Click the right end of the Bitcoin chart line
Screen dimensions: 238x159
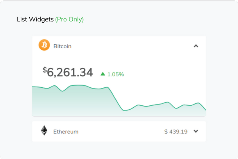pyautogui.click(x=205, y=109)
